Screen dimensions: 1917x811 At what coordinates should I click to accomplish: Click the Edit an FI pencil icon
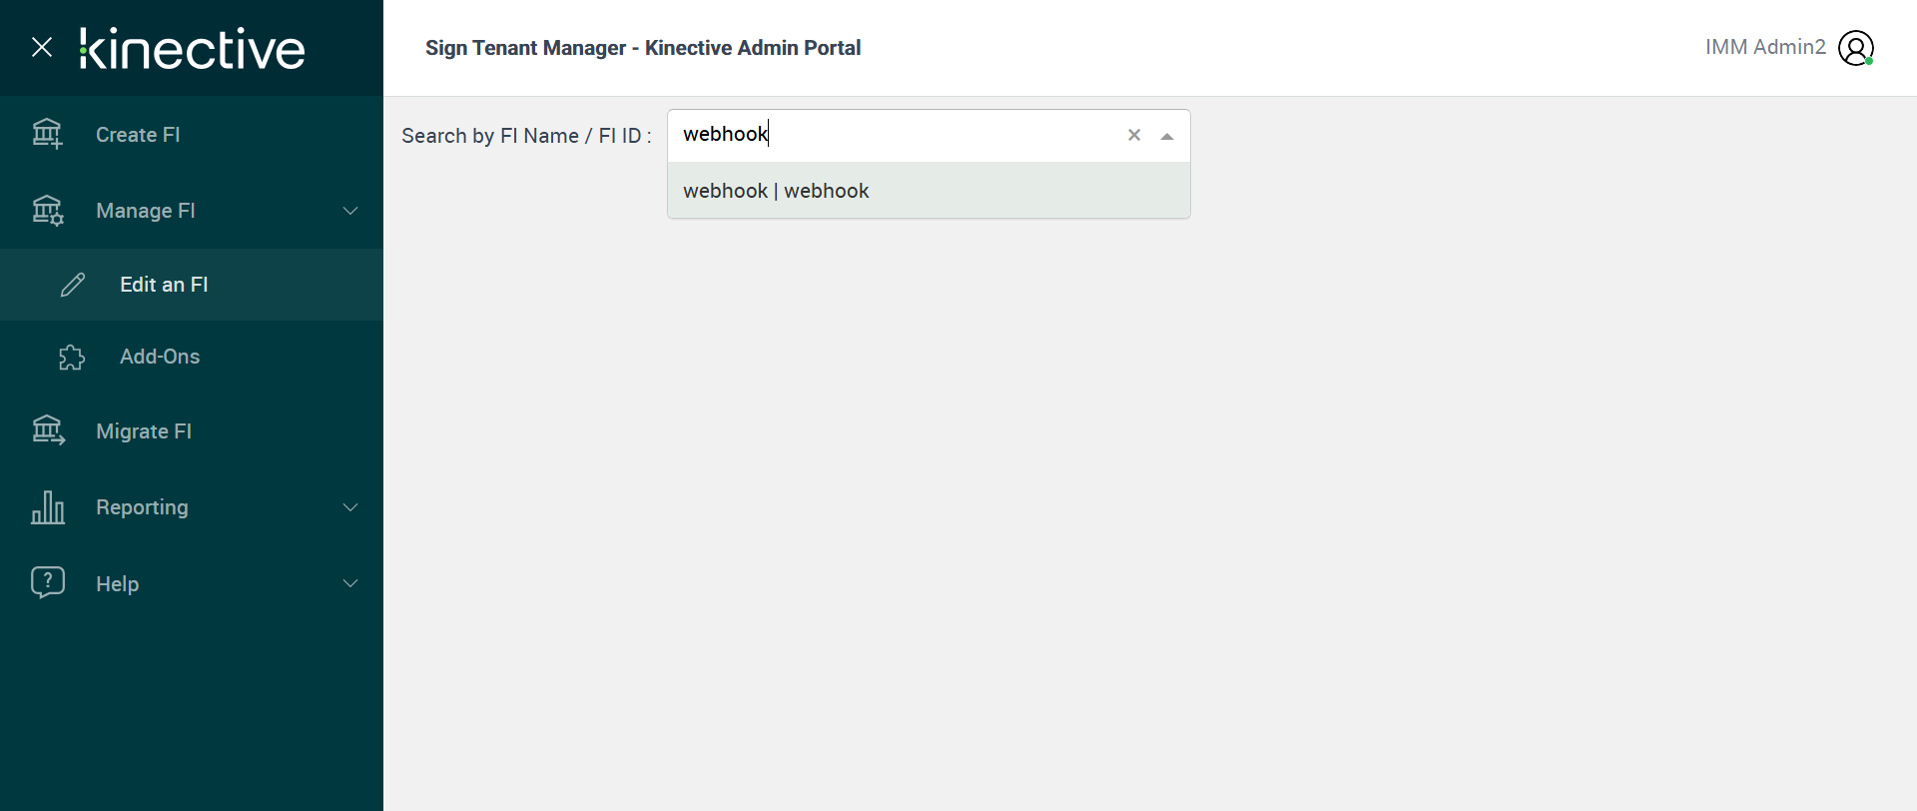73,285
